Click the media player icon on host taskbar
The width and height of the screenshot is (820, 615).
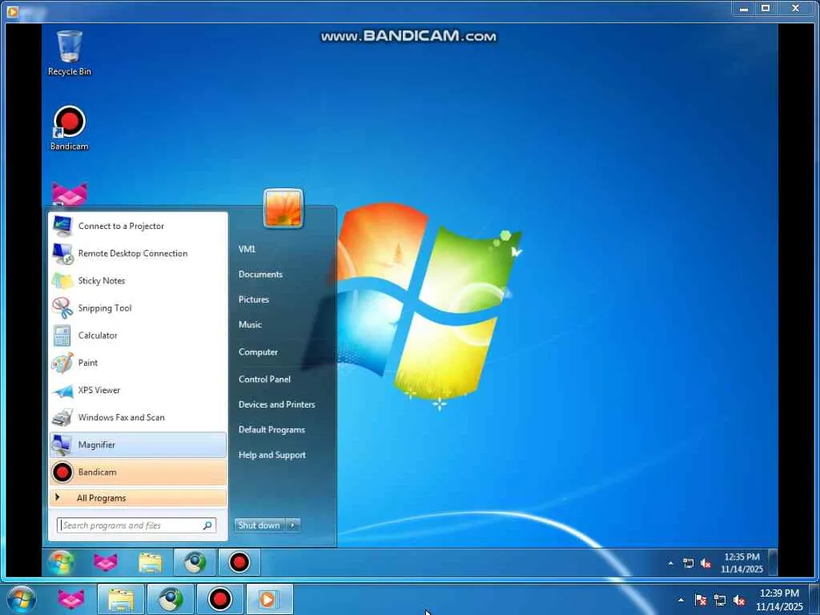click(269, 599)
